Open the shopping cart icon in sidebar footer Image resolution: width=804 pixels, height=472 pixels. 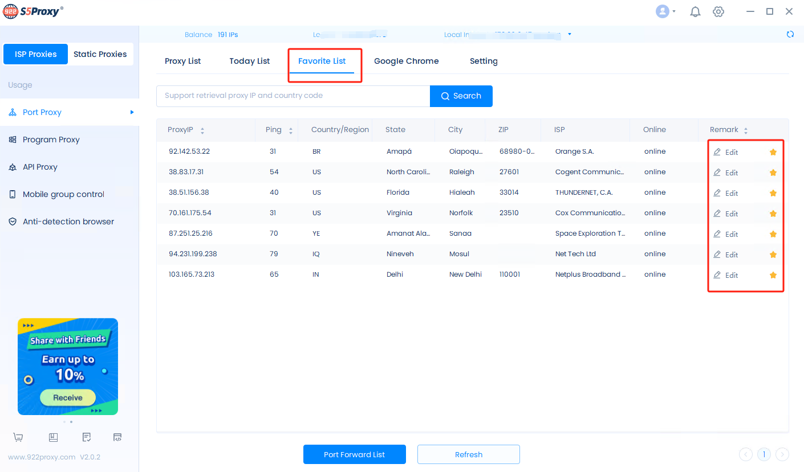tap(18, 437)
